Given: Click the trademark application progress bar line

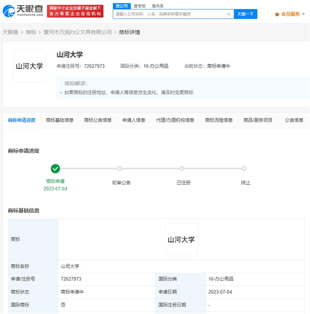Looking at the screenshot, I should click(x=150, y=168).
